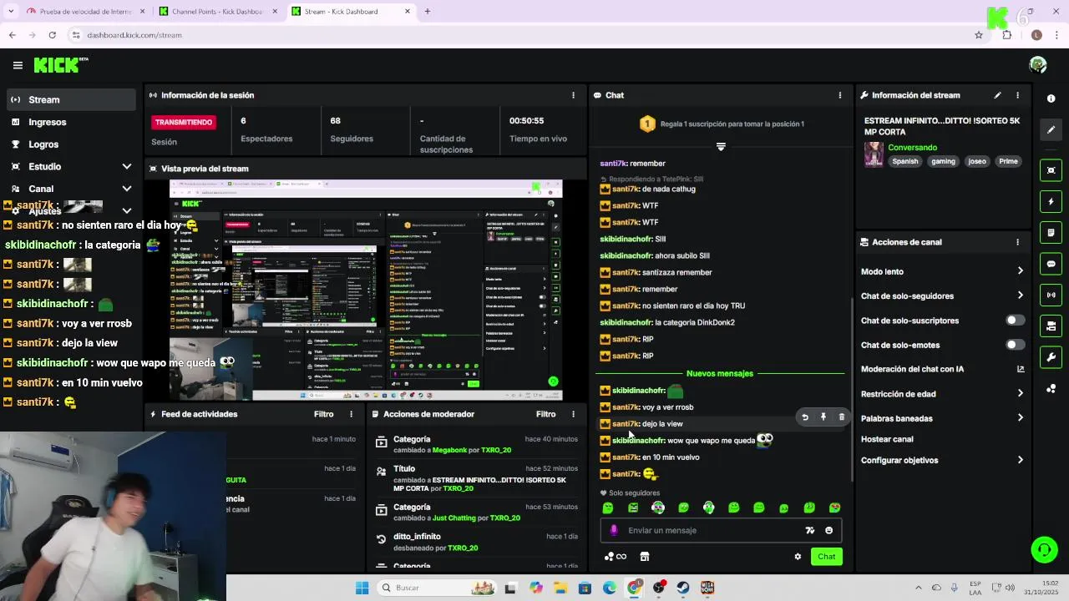This screenshot has width=1069, height=601.
Task: Click Hostear canal
Action: tap(887, 439)
